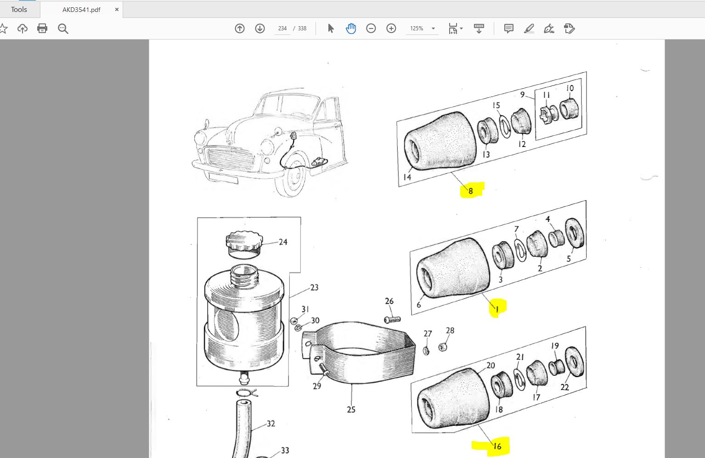The height and width of the screenshot is (458, 705).
Task: Click part label 22 in bottom assembly
Action: click(565, 387)
